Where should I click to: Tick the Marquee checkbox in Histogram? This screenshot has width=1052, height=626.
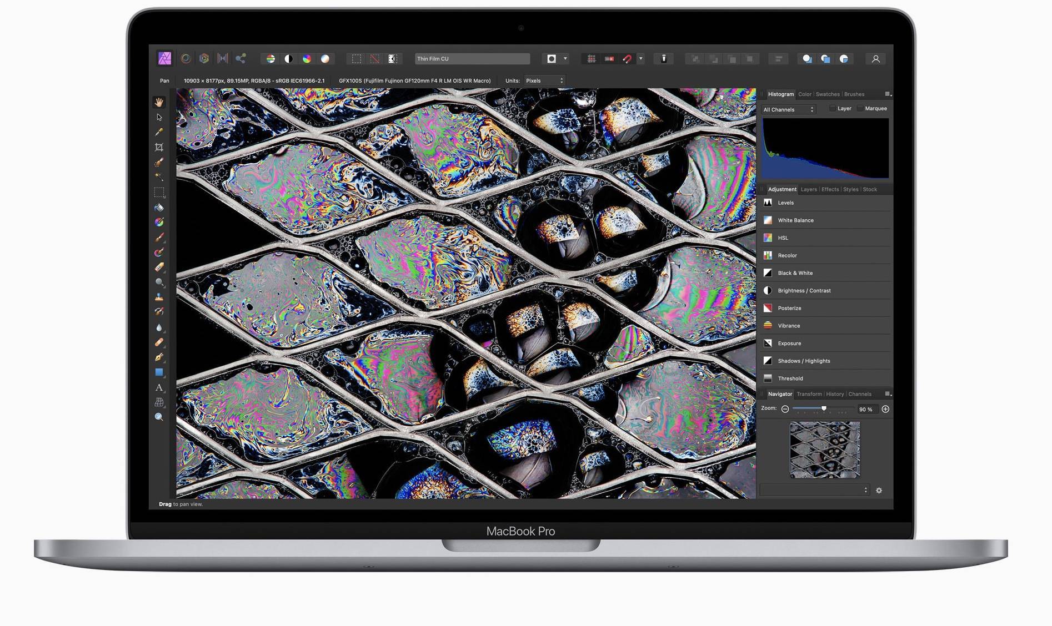tap(860, 109)
